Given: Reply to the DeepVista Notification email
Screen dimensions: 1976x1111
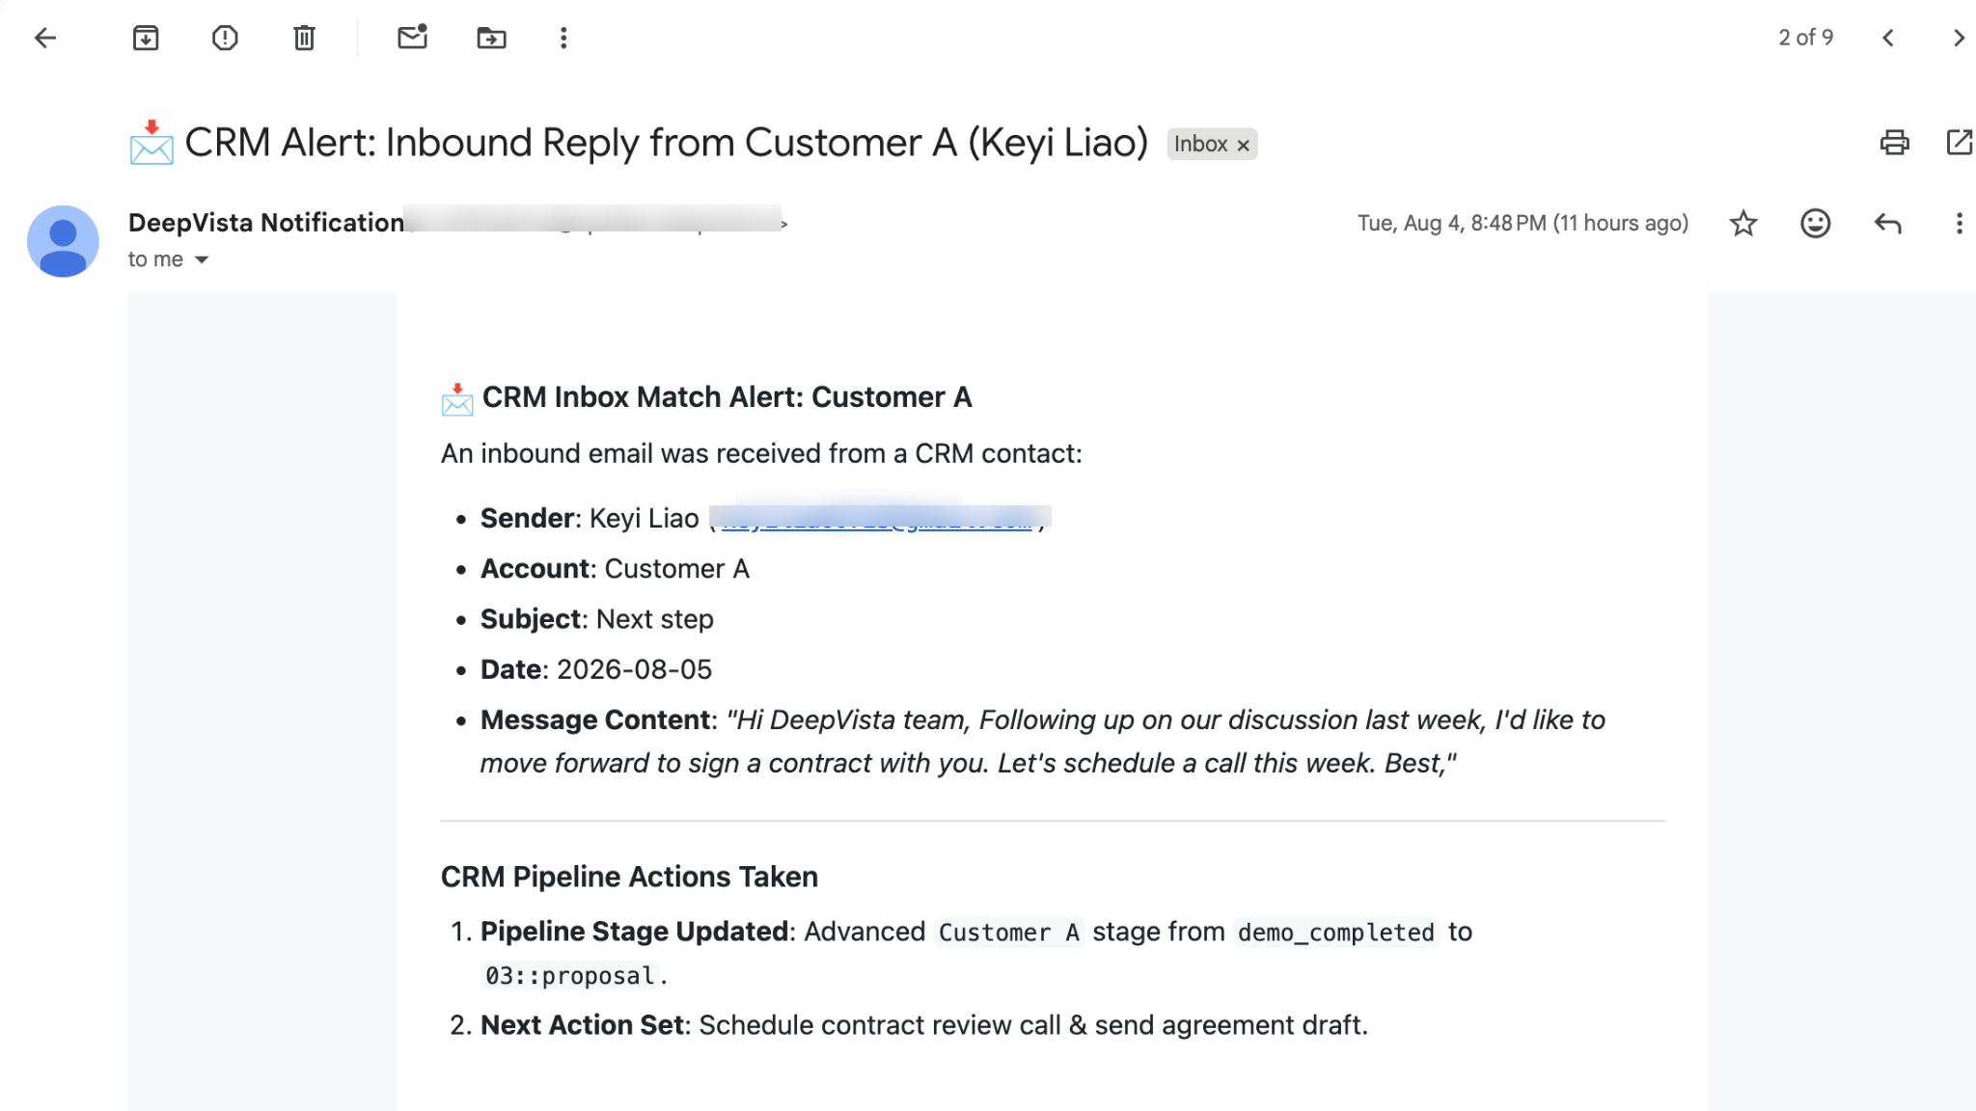Looking at the screenshot, I should [1887, 224].
